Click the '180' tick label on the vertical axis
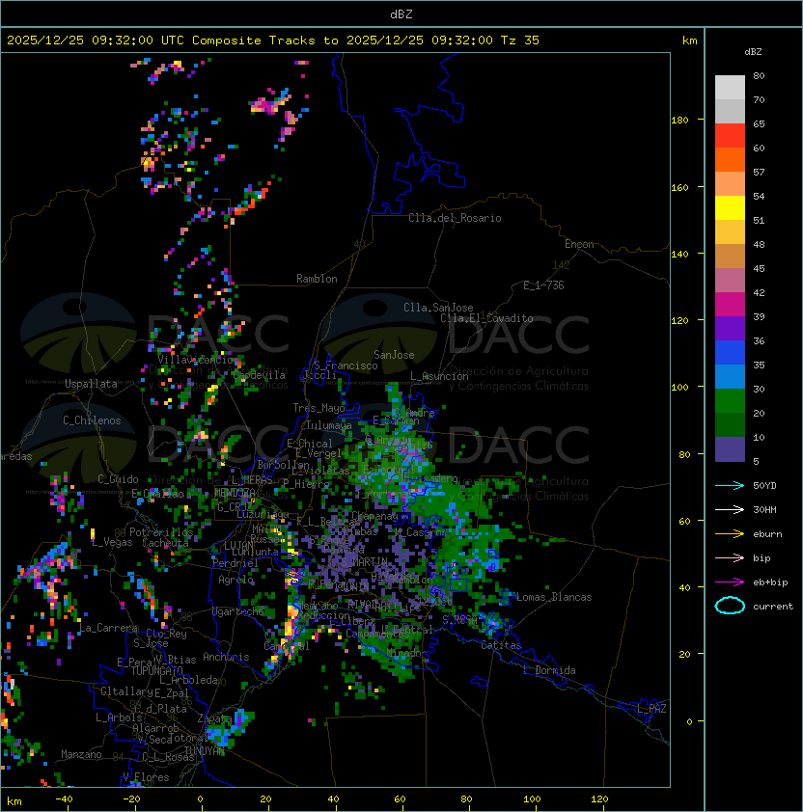 tap(679, 121)
